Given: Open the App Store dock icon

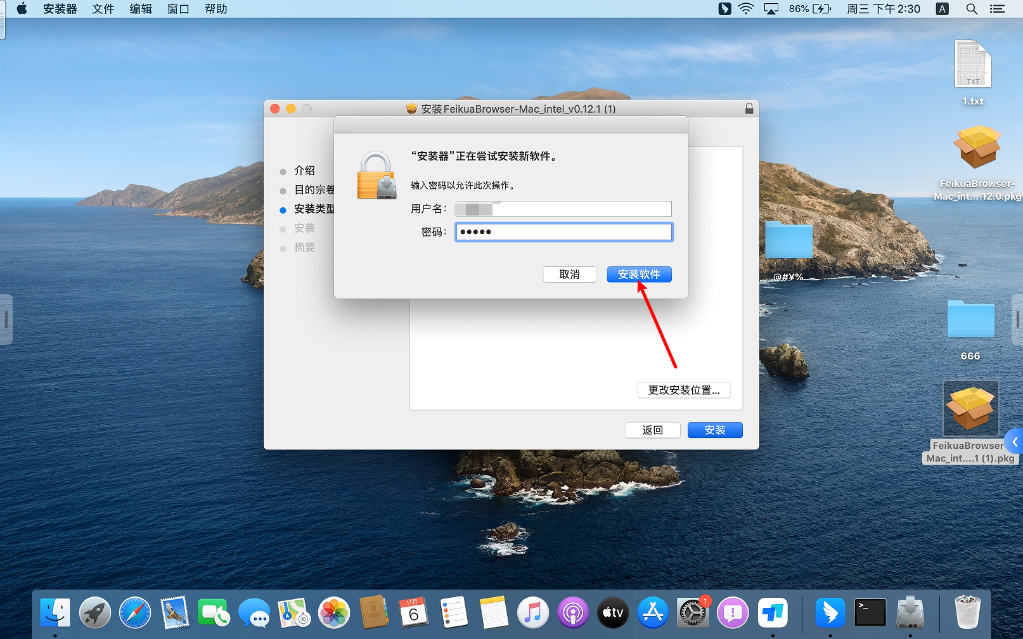Looking at the screenshot, I should click(x=653, y=613).
